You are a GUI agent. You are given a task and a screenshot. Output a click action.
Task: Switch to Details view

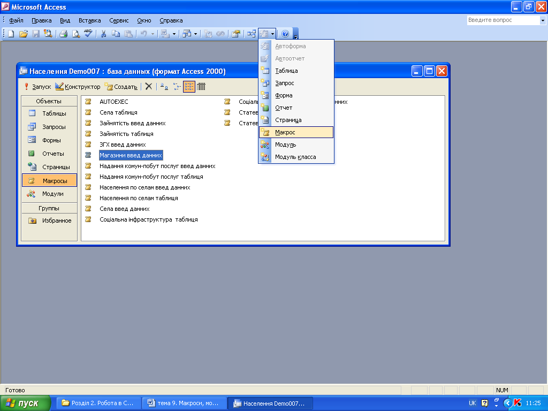(x=201, y=87)
